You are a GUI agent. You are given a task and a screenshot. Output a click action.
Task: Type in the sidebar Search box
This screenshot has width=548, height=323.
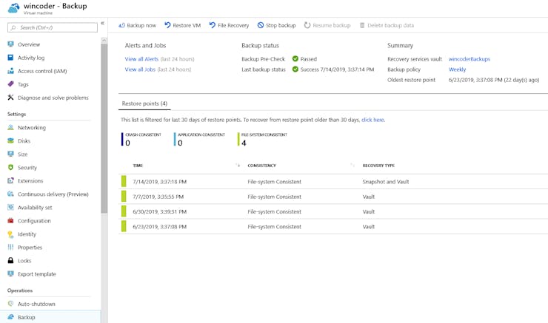(53, 27)
